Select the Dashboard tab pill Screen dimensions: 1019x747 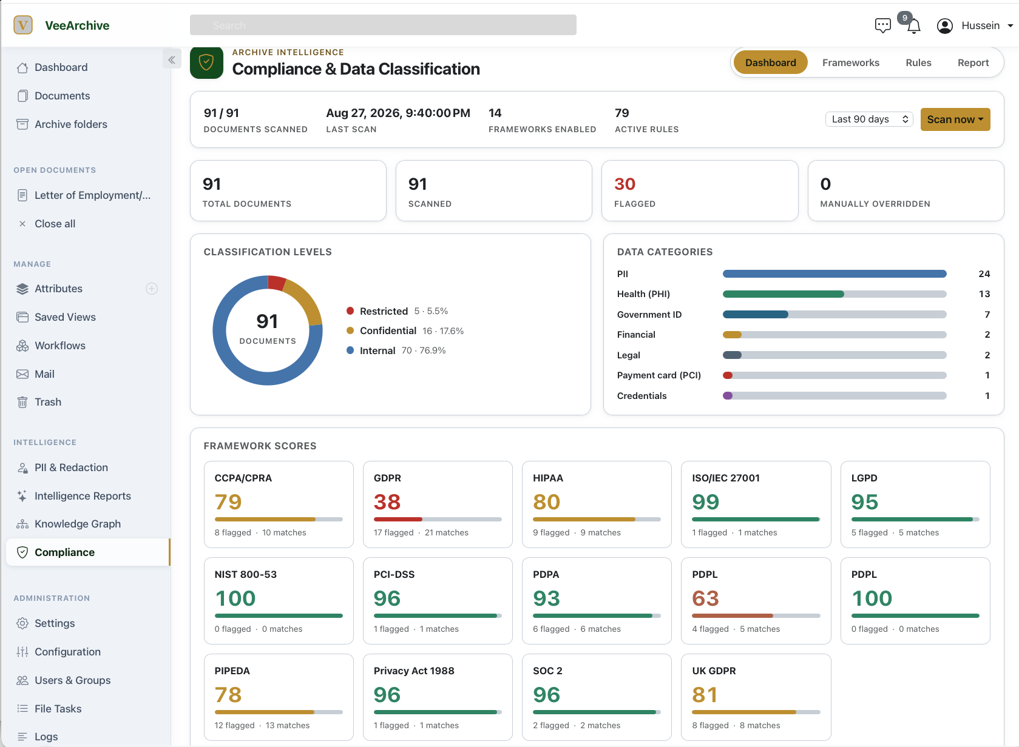[770, 62]
